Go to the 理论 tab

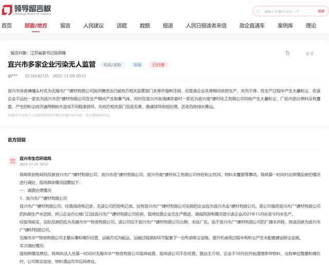[311, 26]
